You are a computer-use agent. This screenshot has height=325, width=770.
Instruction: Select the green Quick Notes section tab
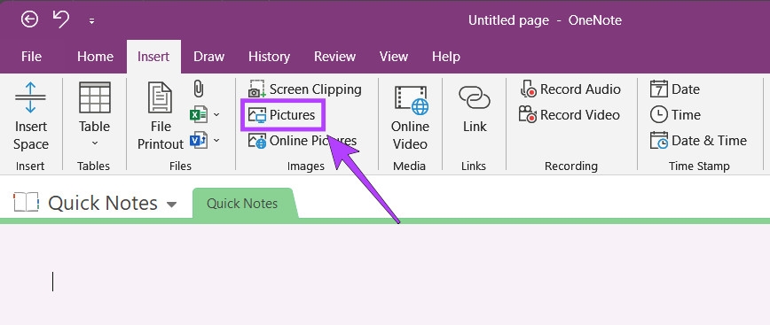244,204
